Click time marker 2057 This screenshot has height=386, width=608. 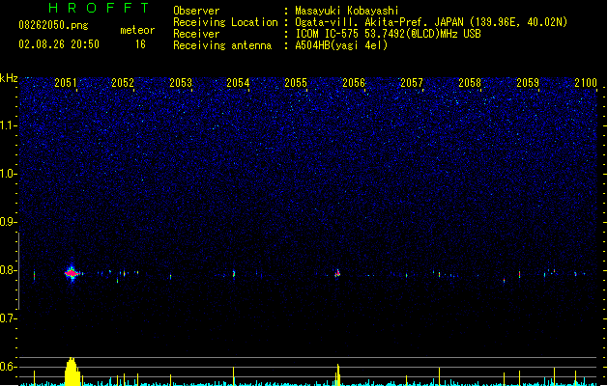click(x=412, y=83)
